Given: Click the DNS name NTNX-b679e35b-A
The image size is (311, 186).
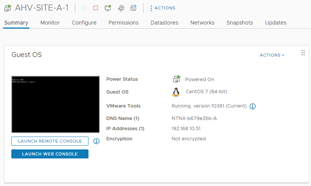Looking at the screenshot, I should (194, 118).
